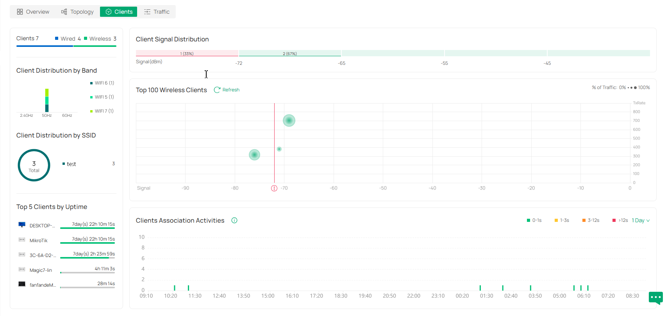Toggle the 3-12s legend item
The height and width of the screenshot is (316, 666).
(x=591, y=220)
